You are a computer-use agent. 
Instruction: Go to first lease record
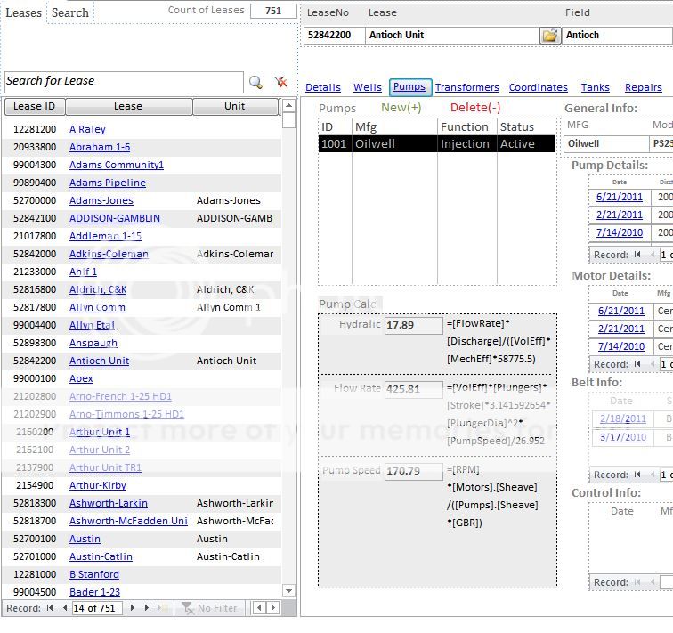tap(50, 608)
